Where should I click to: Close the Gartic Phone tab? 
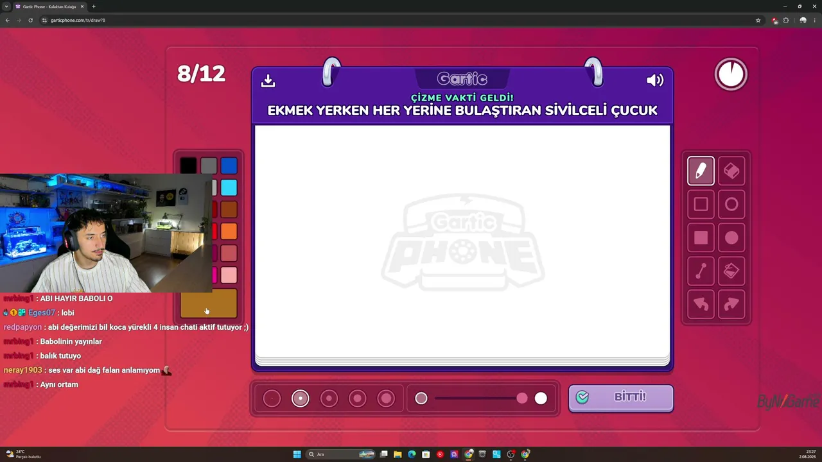(82, 6)
